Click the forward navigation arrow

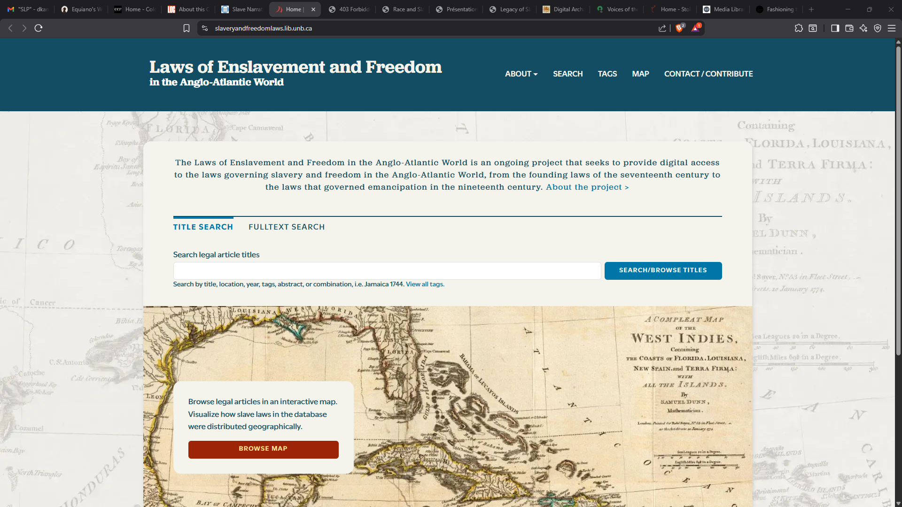tap(24, 28)
